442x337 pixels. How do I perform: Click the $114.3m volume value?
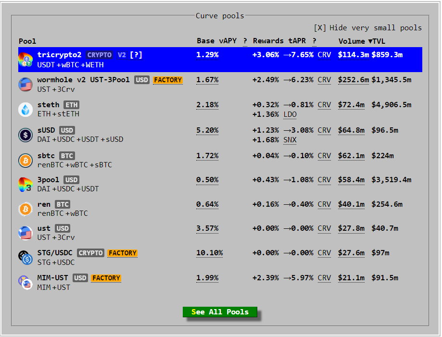354,55
